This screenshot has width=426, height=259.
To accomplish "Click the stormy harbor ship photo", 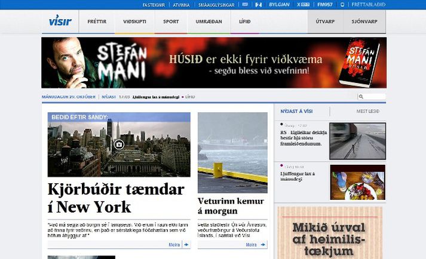I will pos(232,153).
